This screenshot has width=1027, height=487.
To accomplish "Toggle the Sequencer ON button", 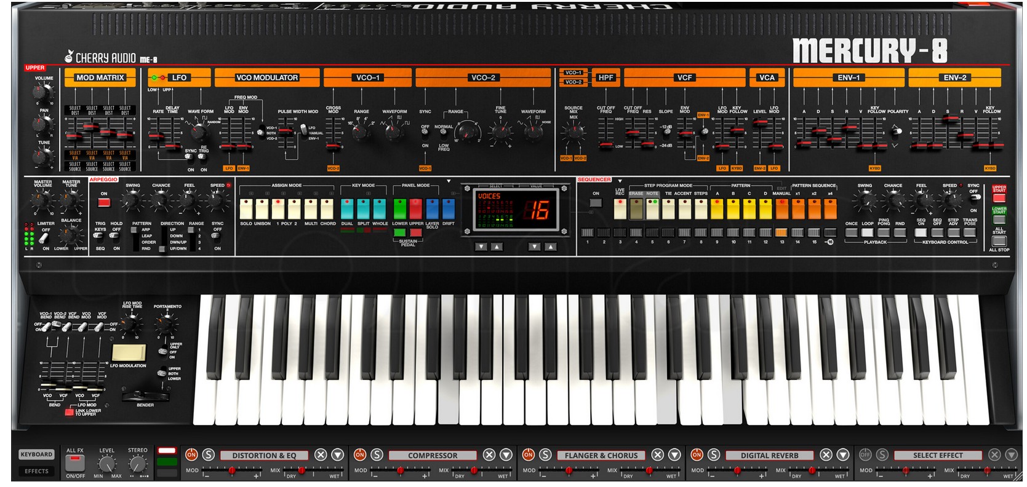I will pyautogui.click(x=595, y=202).
